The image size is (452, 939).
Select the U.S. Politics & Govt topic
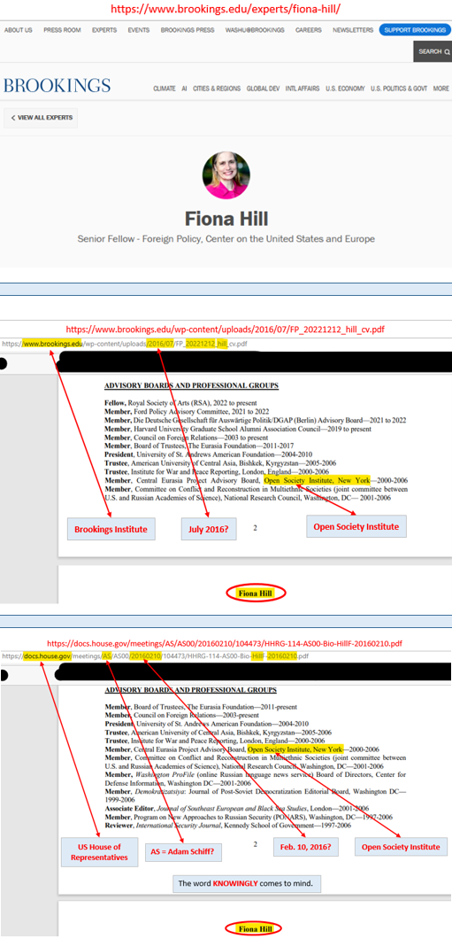399,88
